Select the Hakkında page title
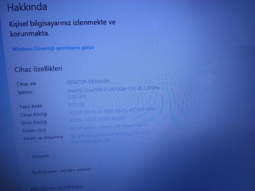The width and height of the screenshot is (255, 191). point(27,7)
